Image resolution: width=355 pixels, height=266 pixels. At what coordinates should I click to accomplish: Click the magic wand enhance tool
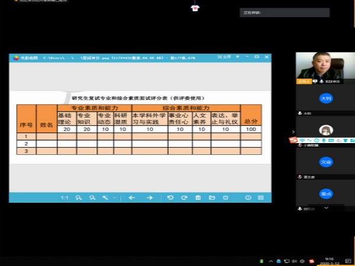pos(105,197)
